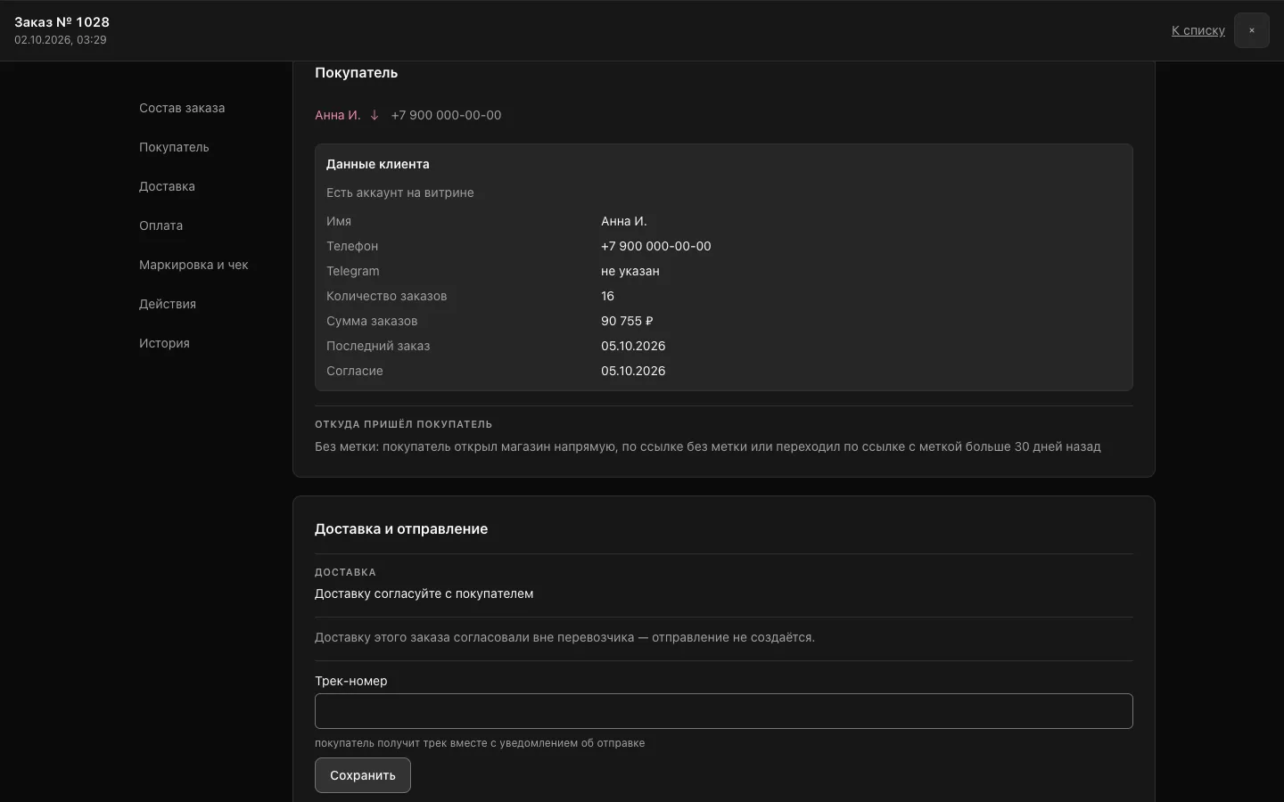Click "Есть аккаунт на витрине" note

400,192
